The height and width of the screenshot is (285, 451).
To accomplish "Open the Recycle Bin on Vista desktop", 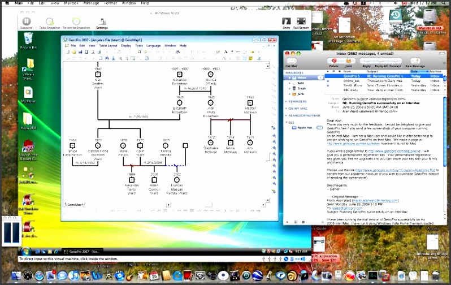I will coord(28,38).
